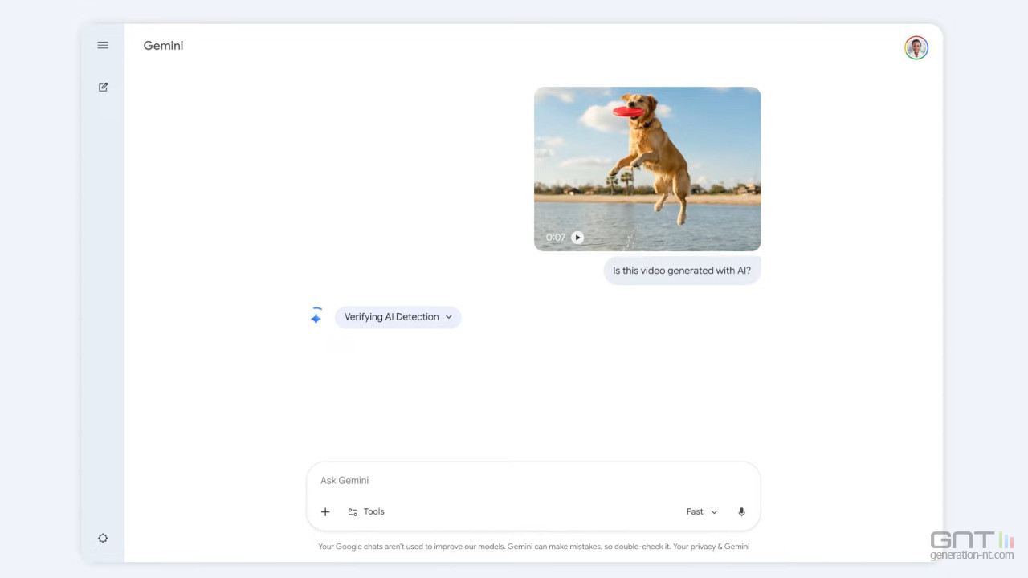This screenshot has height=578, width=1028.
Task: Play the dog frisbee video
Action: [x=577, y=237]
